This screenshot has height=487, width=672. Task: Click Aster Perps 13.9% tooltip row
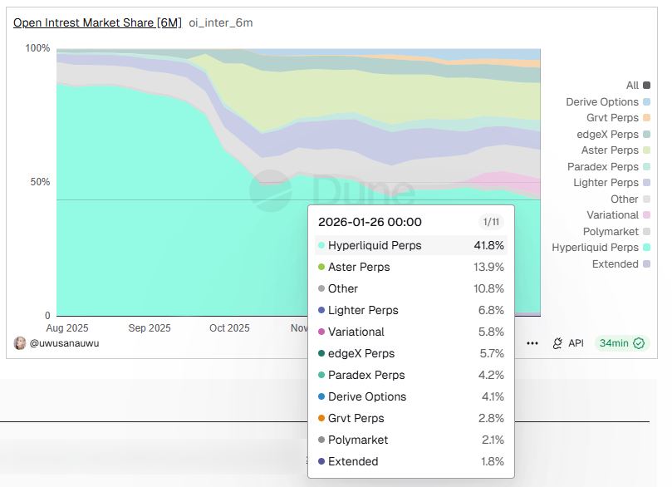point(411,267)
